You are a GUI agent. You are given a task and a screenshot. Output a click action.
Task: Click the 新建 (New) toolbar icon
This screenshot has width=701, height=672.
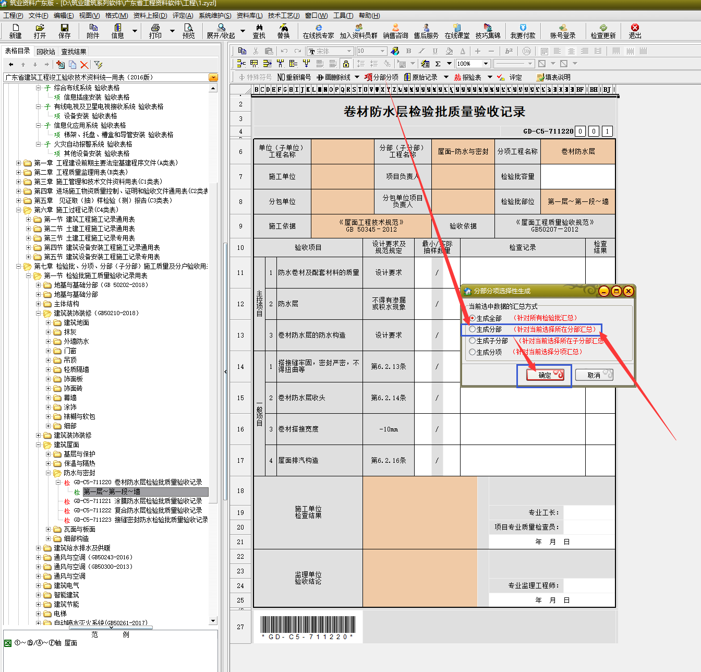click(x=16, y=31)
